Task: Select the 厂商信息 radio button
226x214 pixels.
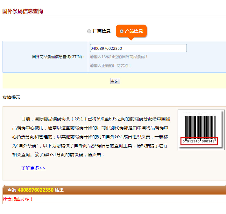Action: [x=89, y=31]
